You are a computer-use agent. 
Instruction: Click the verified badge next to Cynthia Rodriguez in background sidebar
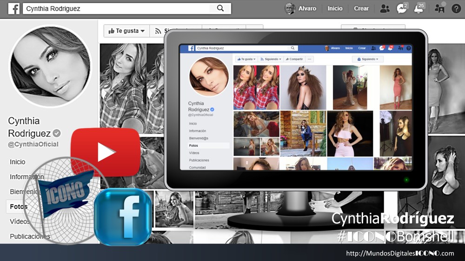[x=57, y=133]
